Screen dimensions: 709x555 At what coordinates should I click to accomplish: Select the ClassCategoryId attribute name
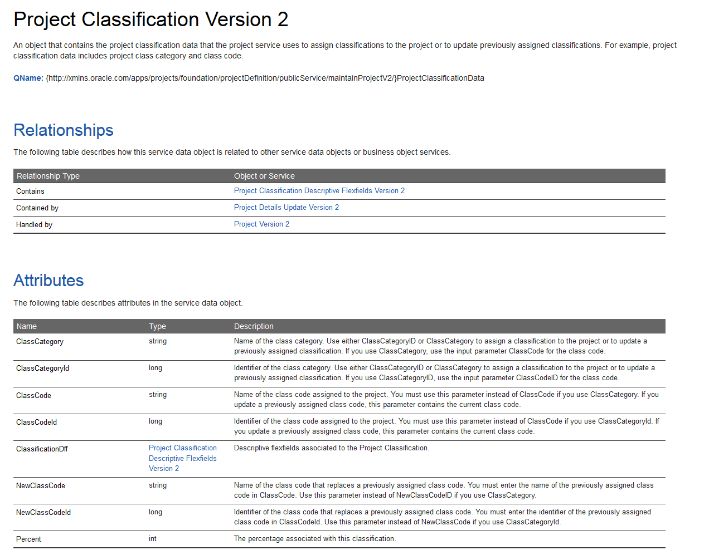[x=42, y=369]
